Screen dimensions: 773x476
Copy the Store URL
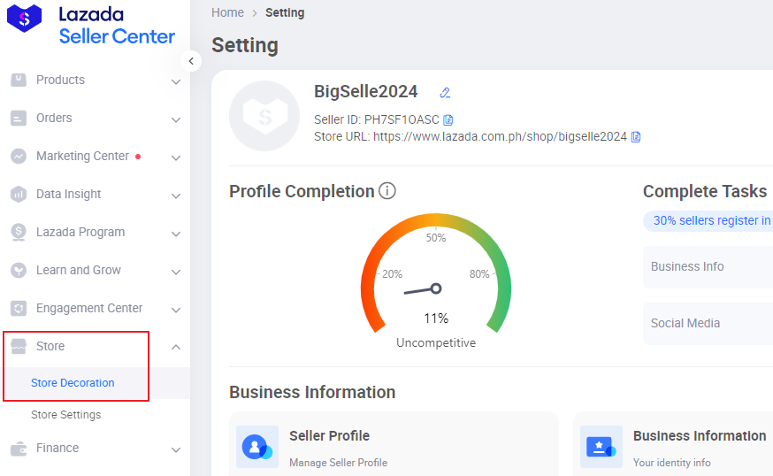(636, 136)
